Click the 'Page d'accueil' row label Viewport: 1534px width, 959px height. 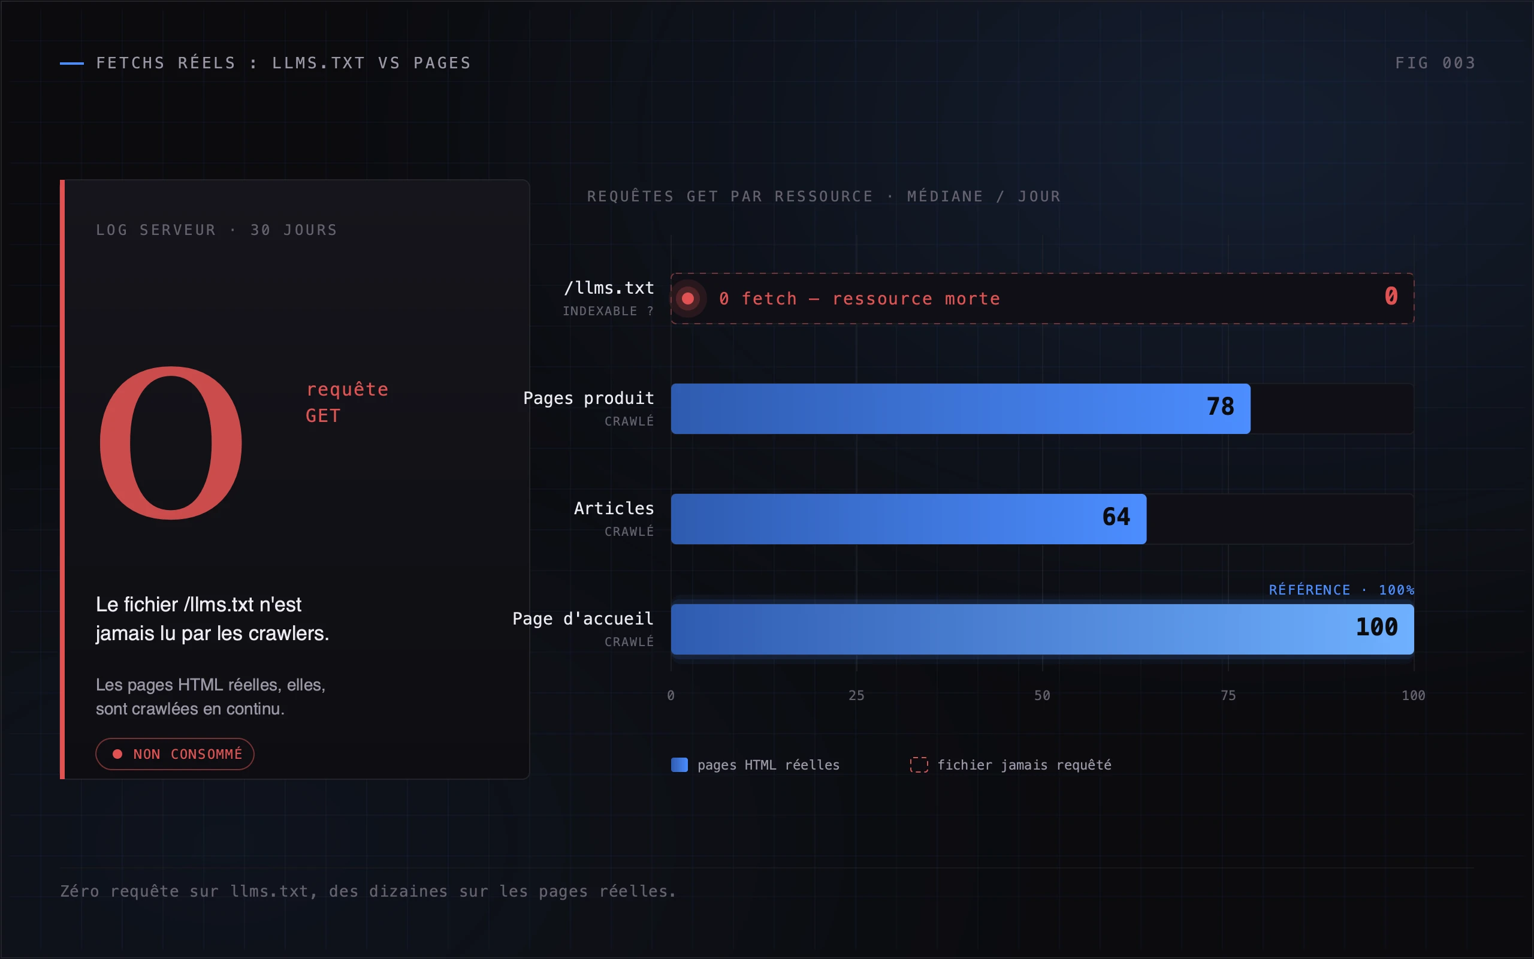click(582, 619)
